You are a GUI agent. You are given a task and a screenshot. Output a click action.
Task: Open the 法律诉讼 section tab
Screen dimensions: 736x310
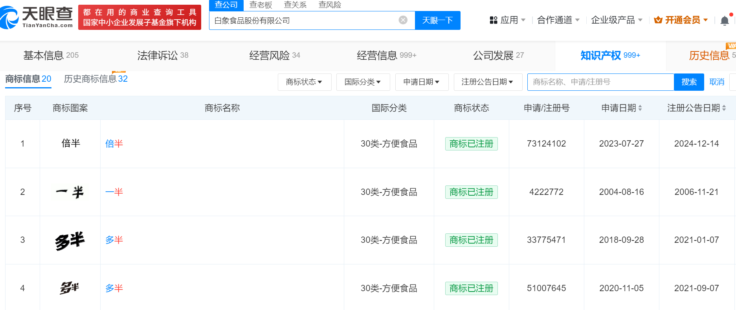pos(163,55)
